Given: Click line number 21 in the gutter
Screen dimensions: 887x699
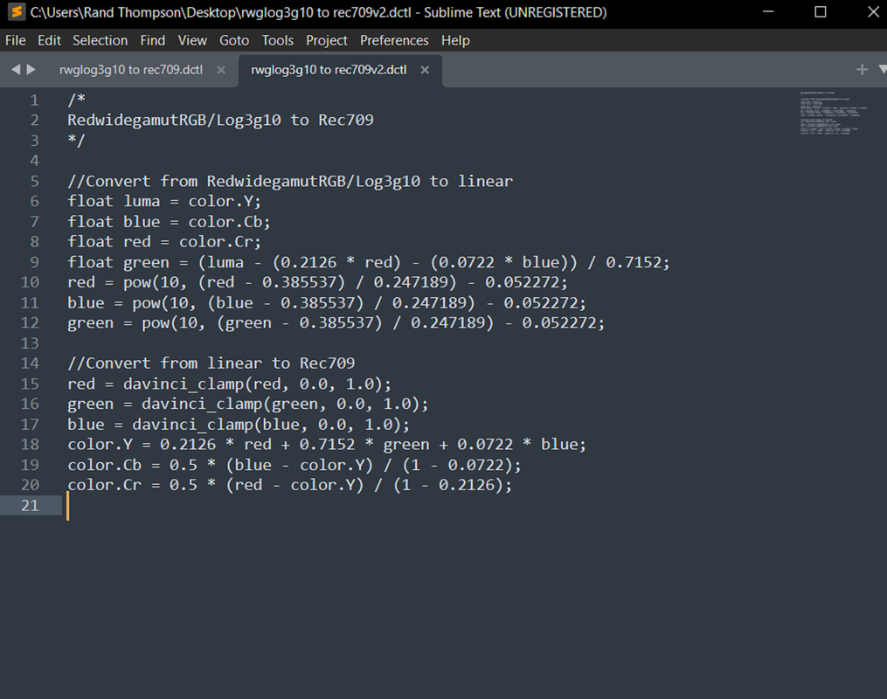Looking at the screenshot, I should tap(30, 506).
